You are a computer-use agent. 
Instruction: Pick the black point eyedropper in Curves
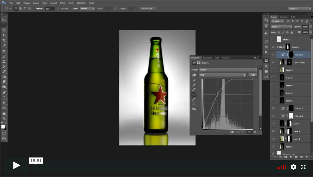pyautogui.click(x=194, y=81)
